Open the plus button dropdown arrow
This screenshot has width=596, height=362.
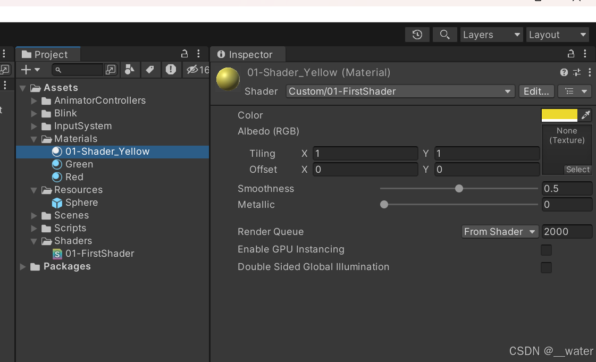[37, 70]
